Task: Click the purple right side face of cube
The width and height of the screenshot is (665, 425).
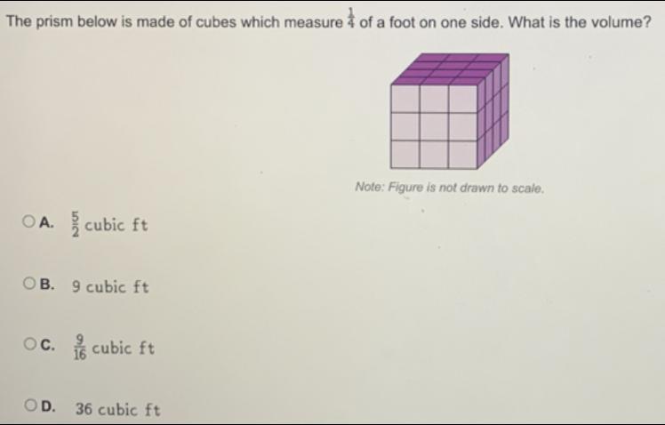Action: click(x=493, y=111)
